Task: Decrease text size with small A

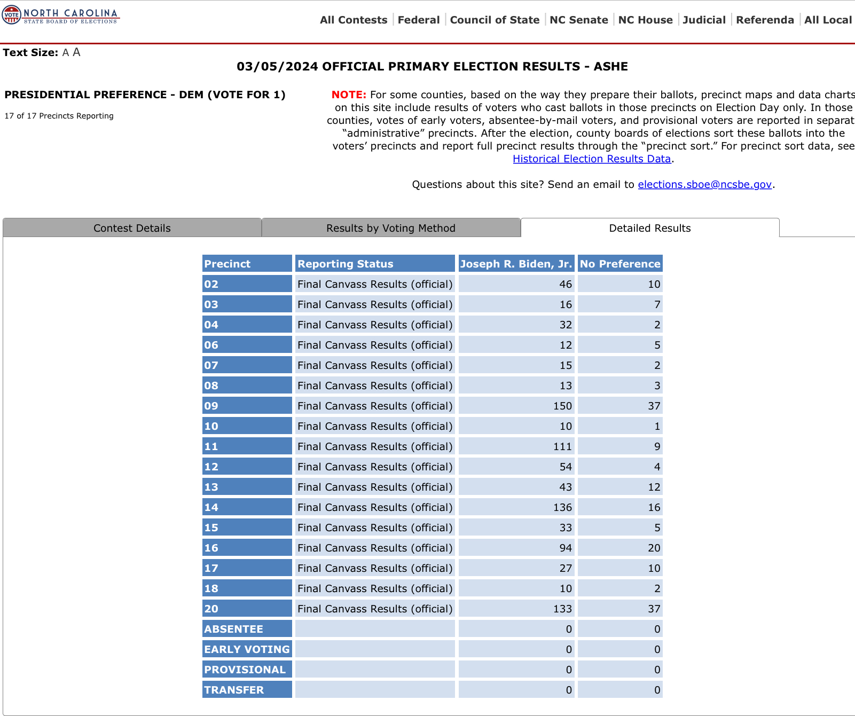Action: click(66, 53)
